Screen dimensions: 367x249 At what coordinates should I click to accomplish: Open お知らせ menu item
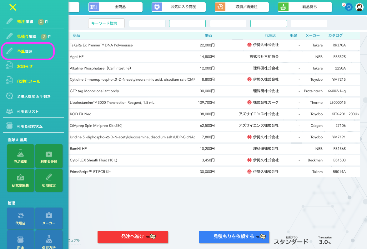click(x=25, y=66)
